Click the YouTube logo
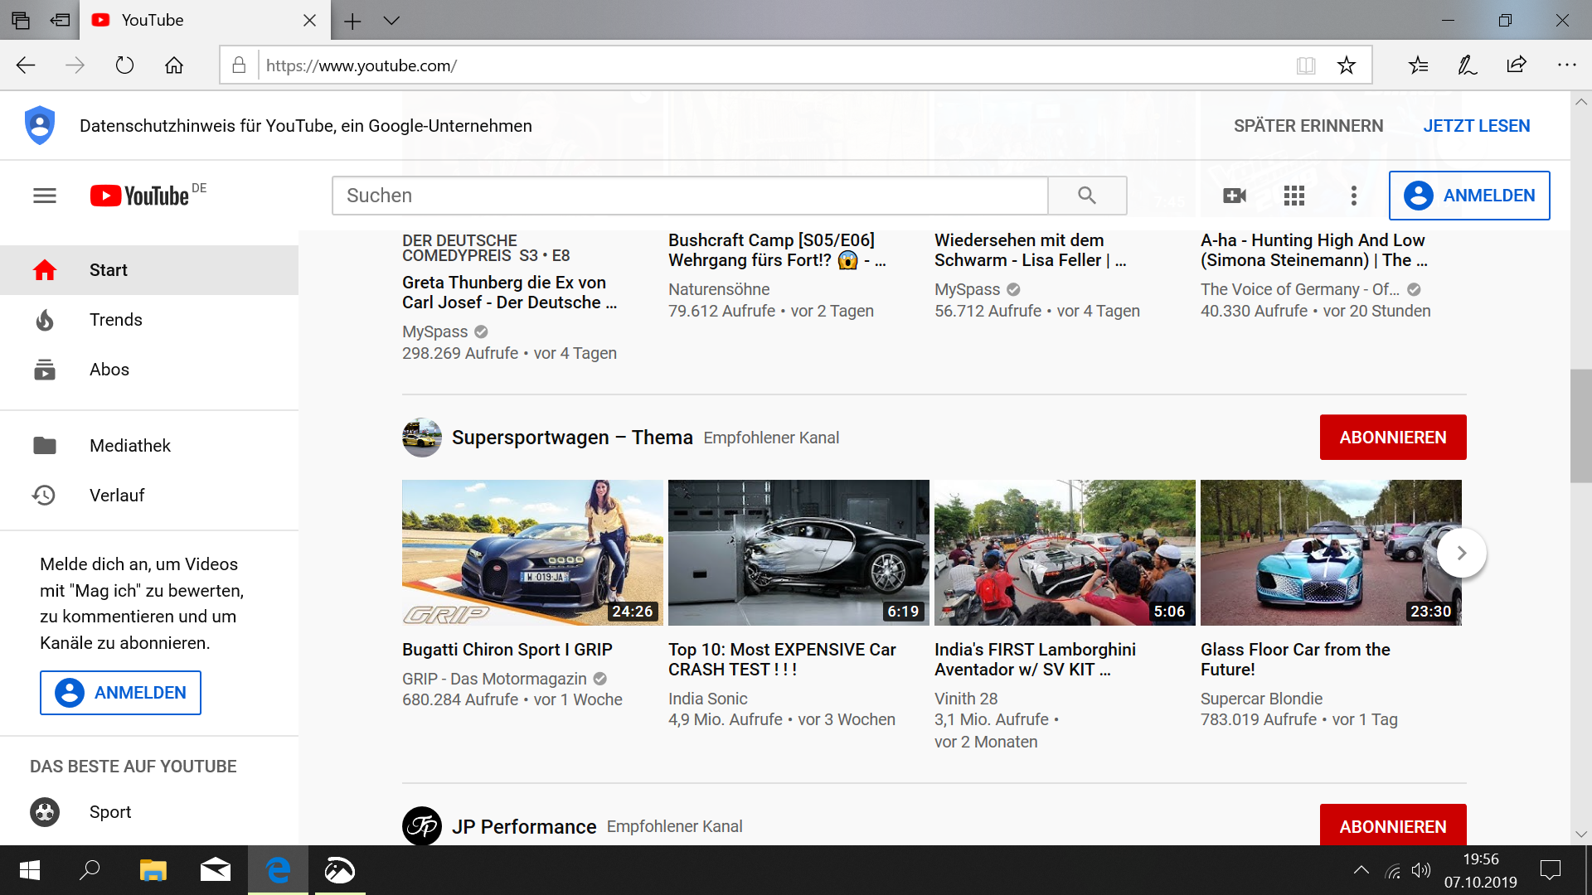Viewport: 1592px width, 895px height. click(x=140, y=196)
